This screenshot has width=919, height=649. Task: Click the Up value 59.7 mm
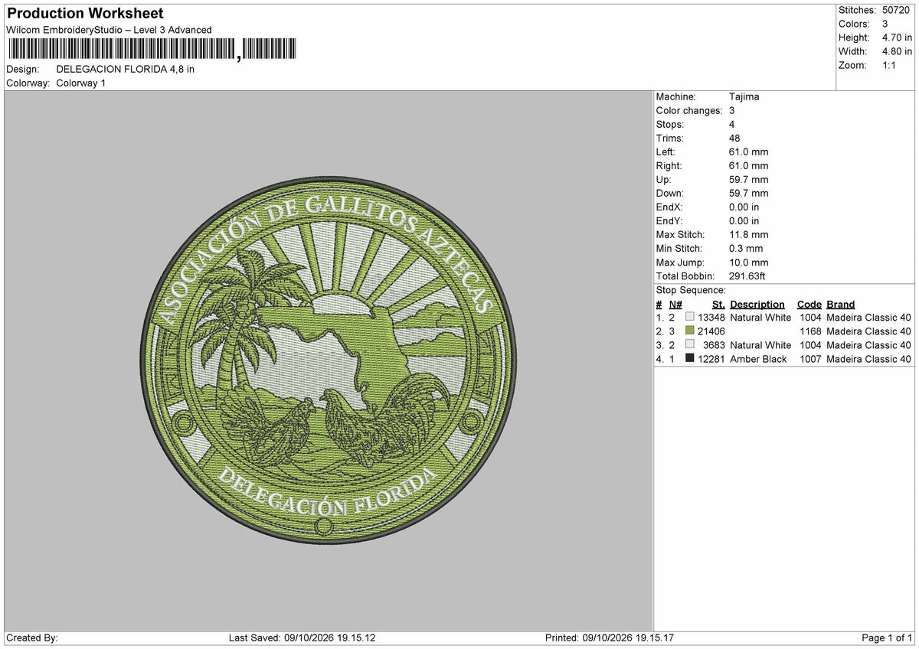749,179
